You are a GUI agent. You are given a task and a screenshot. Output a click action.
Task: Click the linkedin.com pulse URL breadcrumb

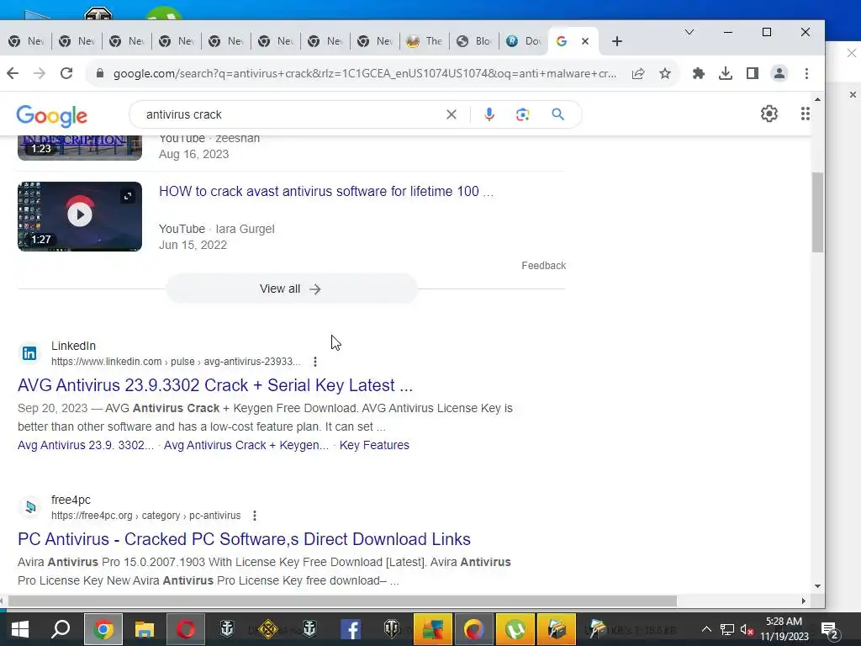176,362
